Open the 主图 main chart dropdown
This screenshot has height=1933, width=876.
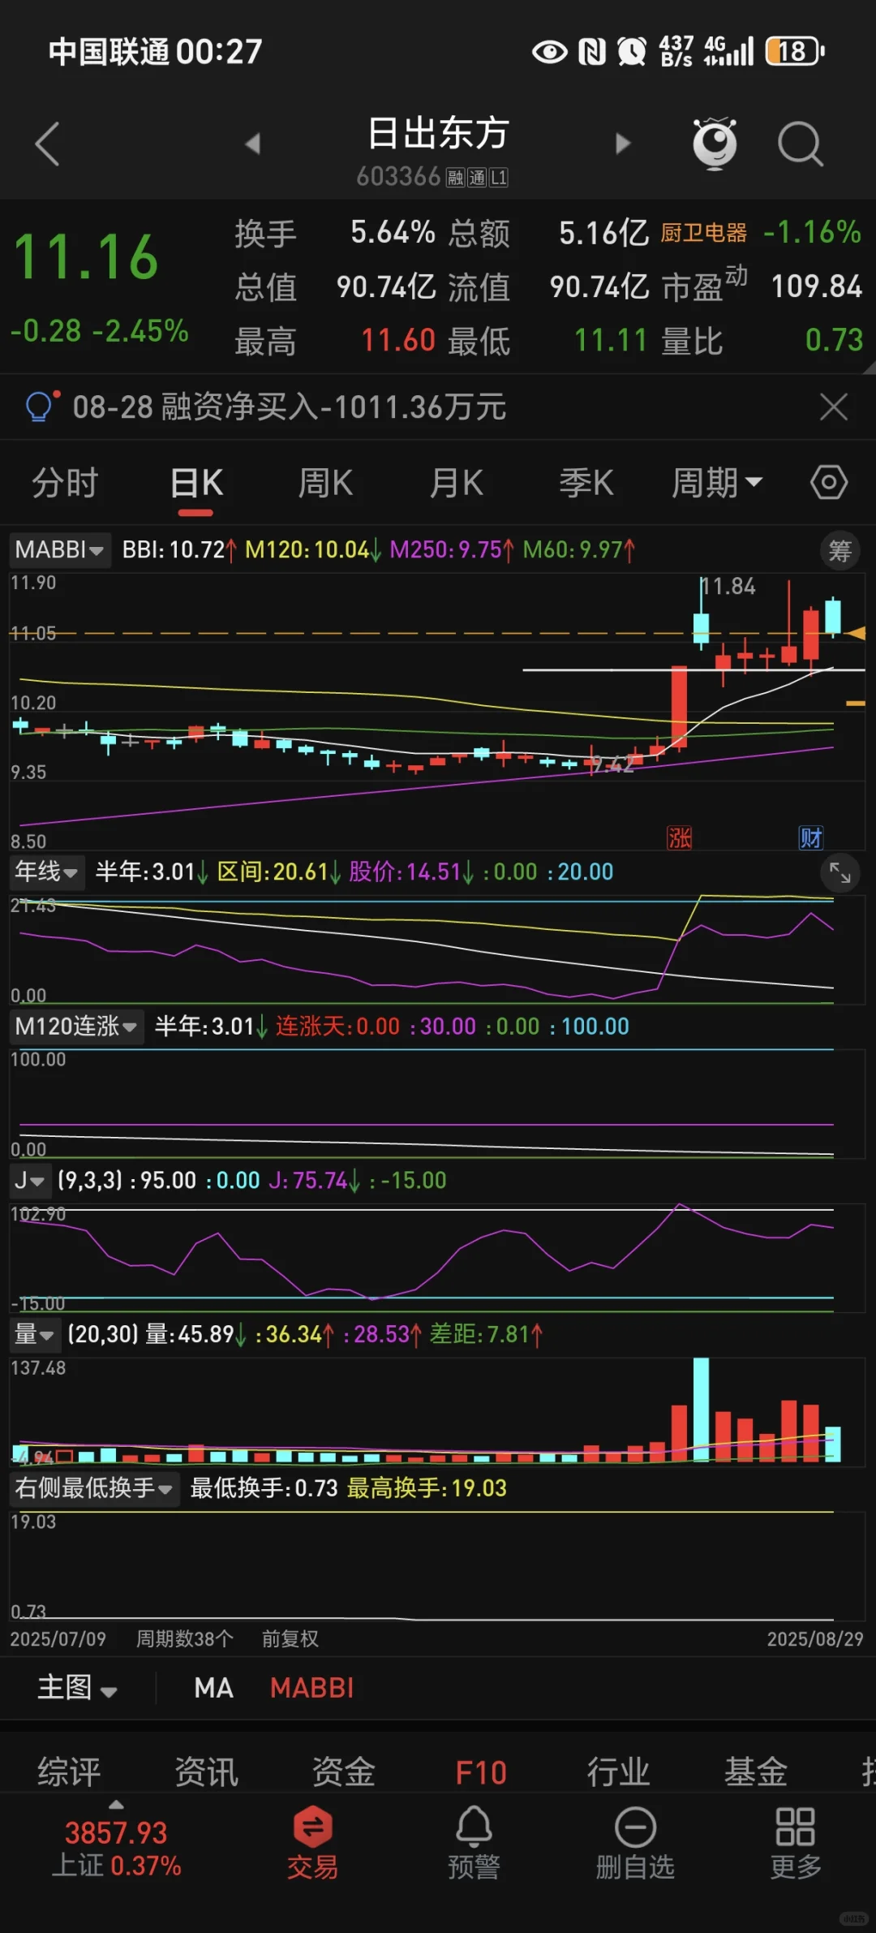[77, 1688]
